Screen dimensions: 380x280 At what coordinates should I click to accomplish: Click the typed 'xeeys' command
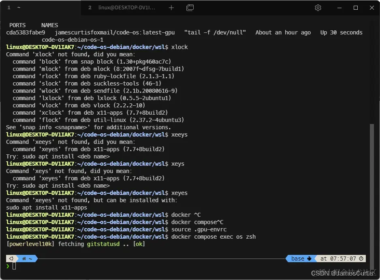click(179, 135)
